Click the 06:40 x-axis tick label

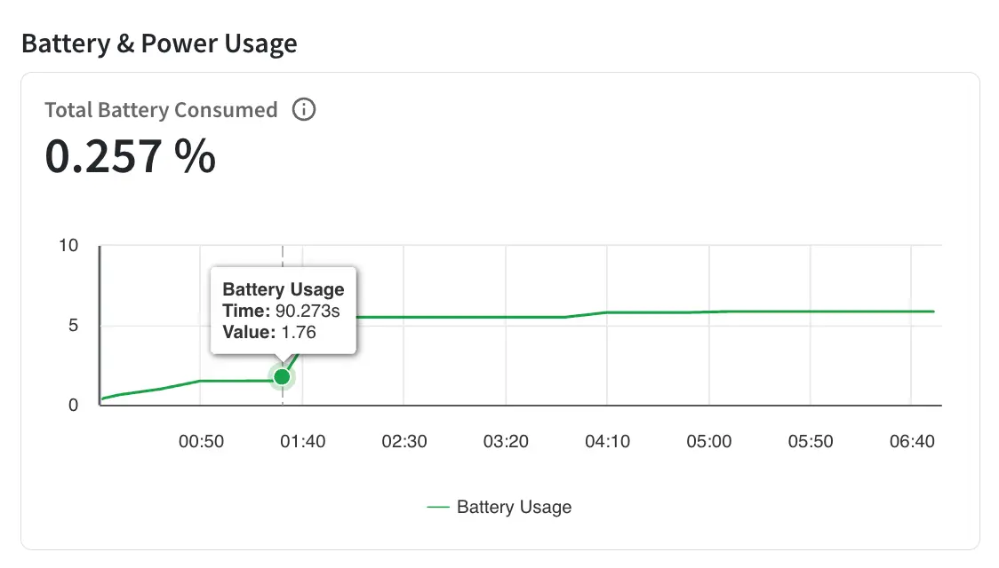[x=912, y=441]
